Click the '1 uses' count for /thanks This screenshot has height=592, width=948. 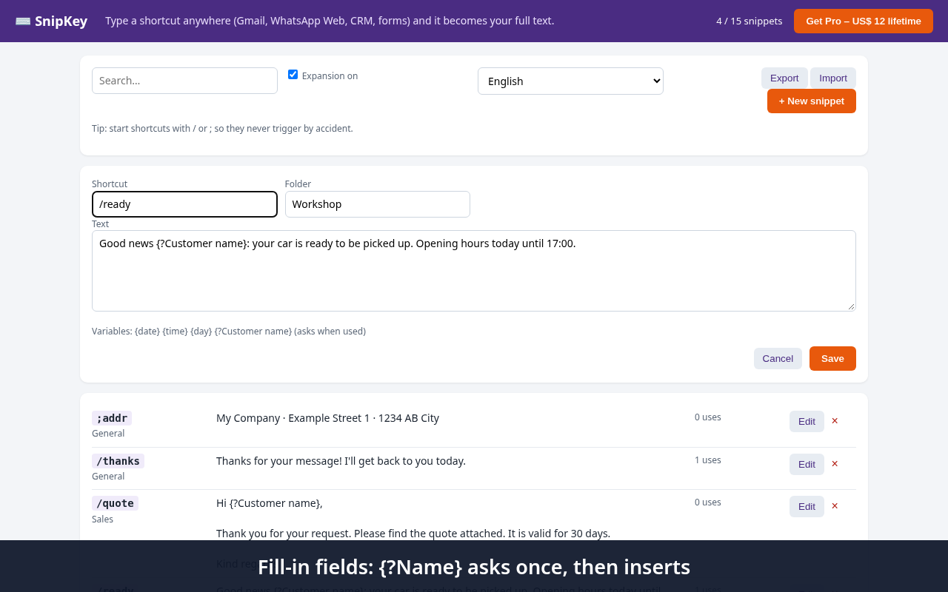pos(707,460)
